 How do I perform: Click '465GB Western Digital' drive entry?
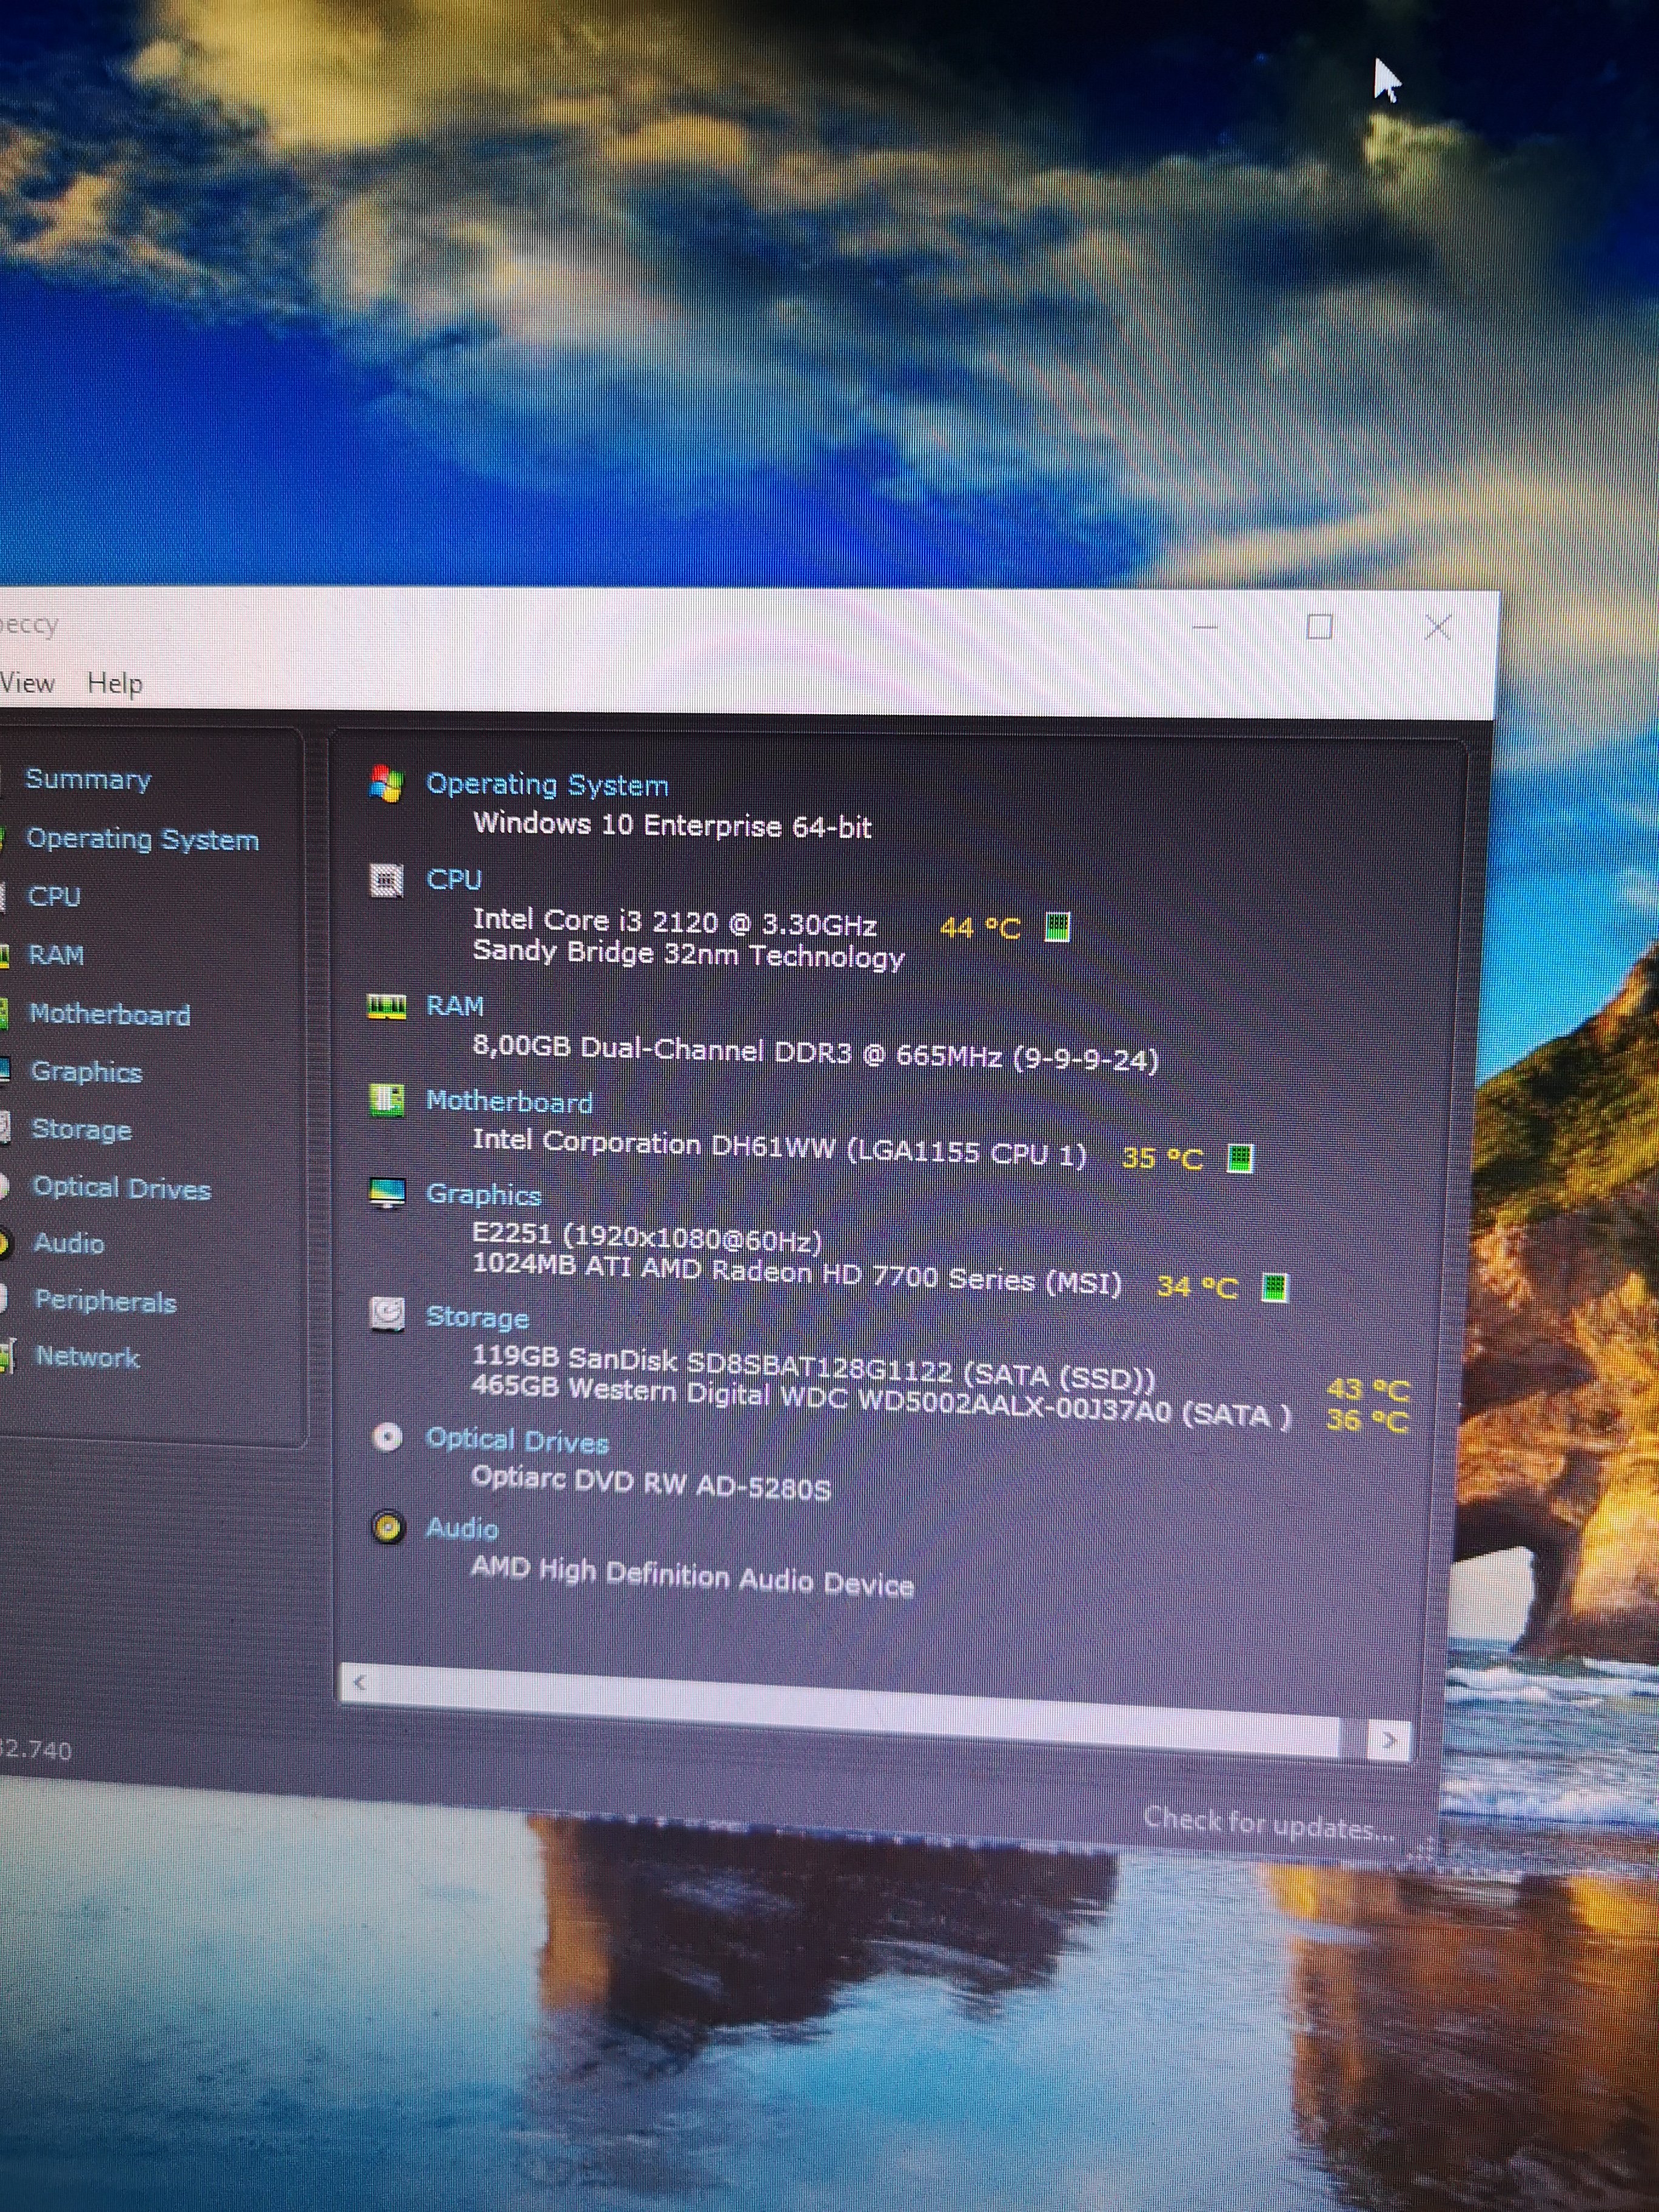click(x=881, y=1400)
